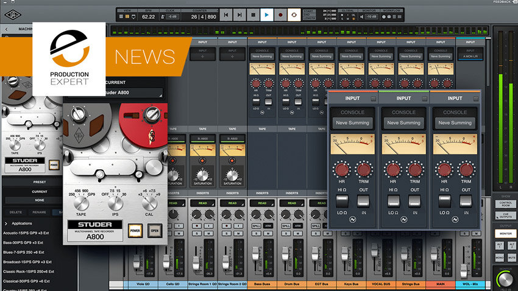Open the Studer A800 preset dropdown
The image size is (518, 291).
point(132,93)
